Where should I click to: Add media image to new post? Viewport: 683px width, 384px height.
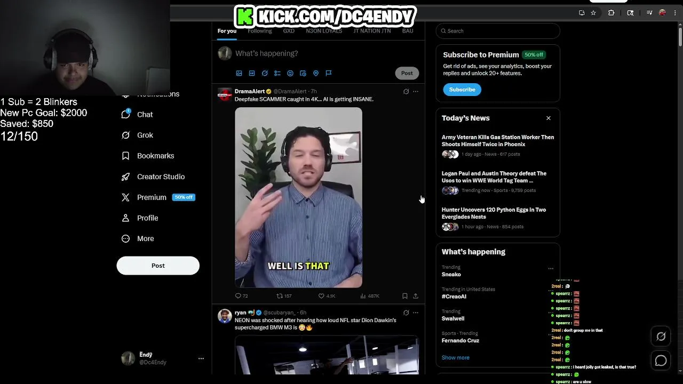pyautogui.click(x=239, y=73)
